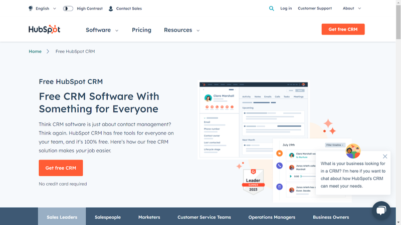Expand the Software menu

coord(102,30)
